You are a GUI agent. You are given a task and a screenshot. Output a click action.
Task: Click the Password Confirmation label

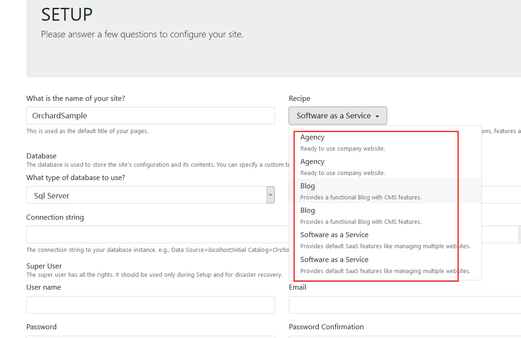[x=326, y=326]
